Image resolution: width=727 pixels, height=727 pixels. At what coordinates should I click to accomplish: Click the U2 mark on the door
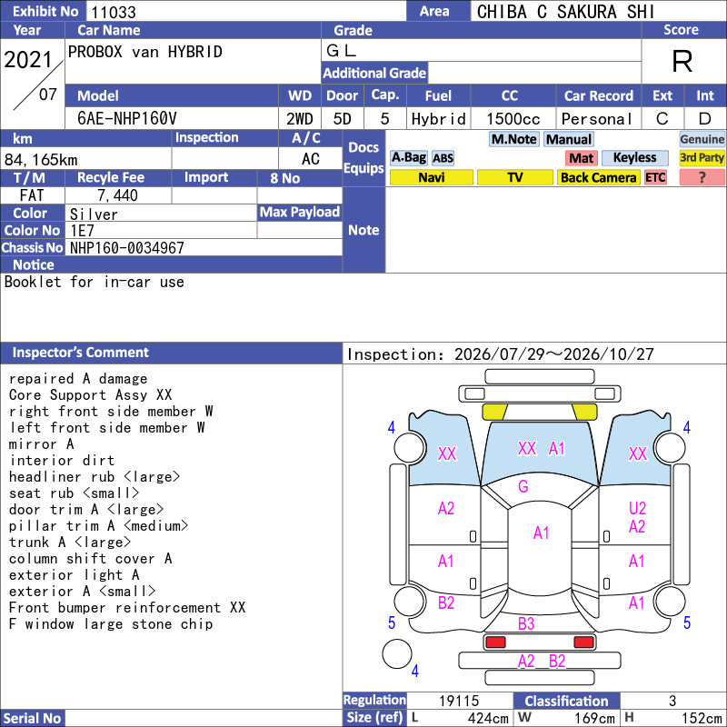pyautogui.click(x=637, y=509)
